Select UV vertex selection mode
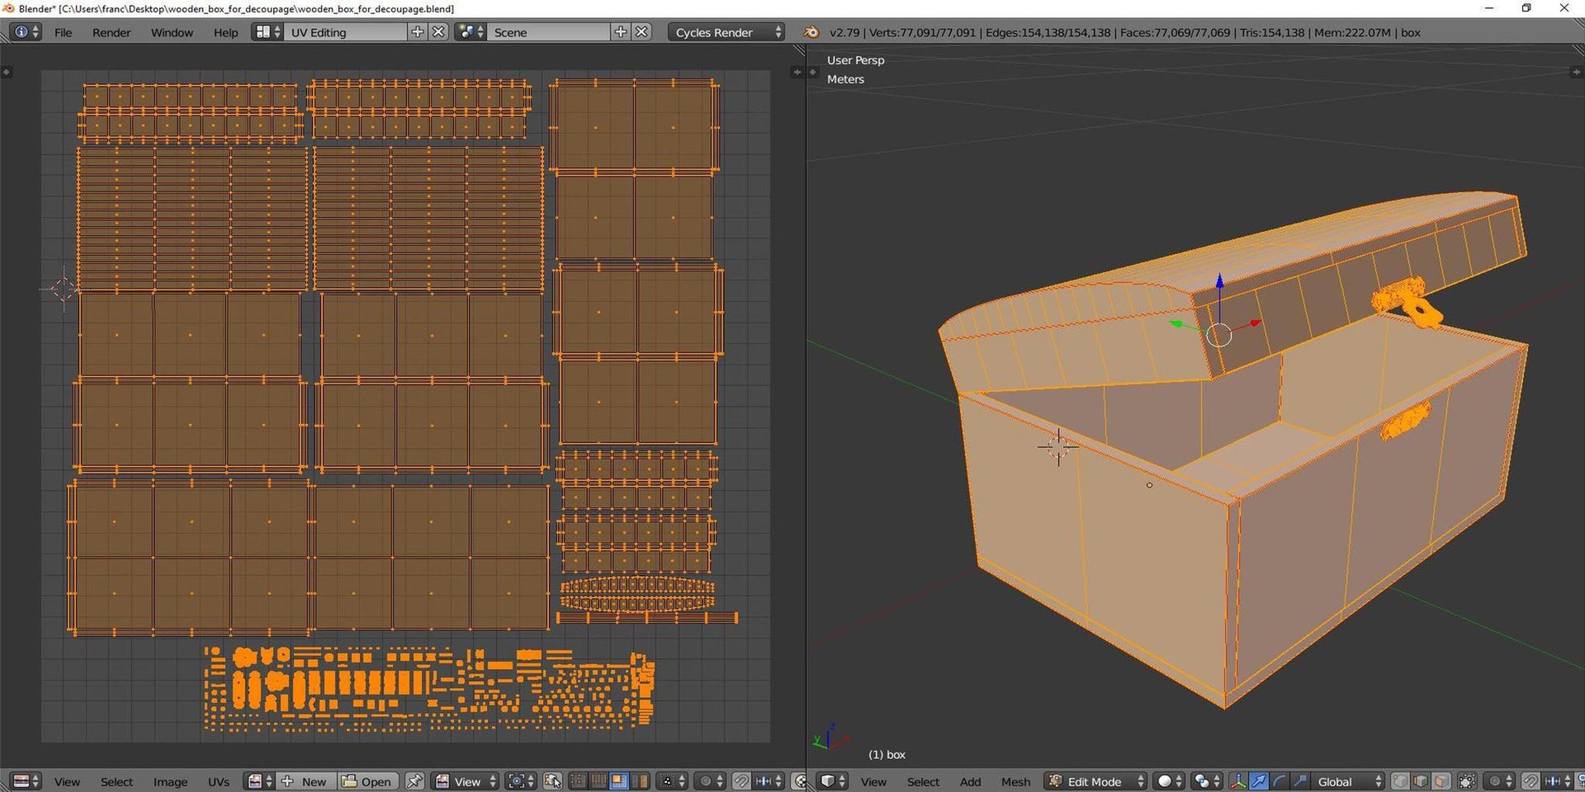 578,781
